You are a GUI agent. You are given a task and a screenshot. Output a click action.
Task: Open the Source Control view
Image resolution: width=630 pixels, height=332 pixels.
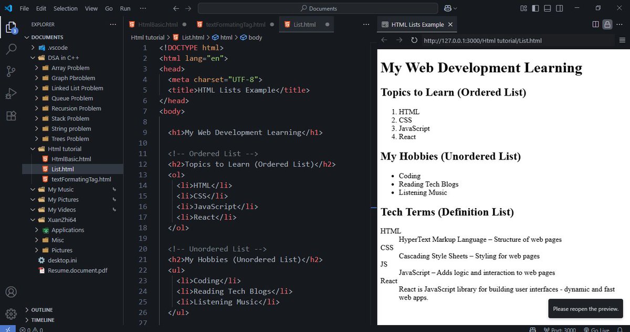(11, 72)
